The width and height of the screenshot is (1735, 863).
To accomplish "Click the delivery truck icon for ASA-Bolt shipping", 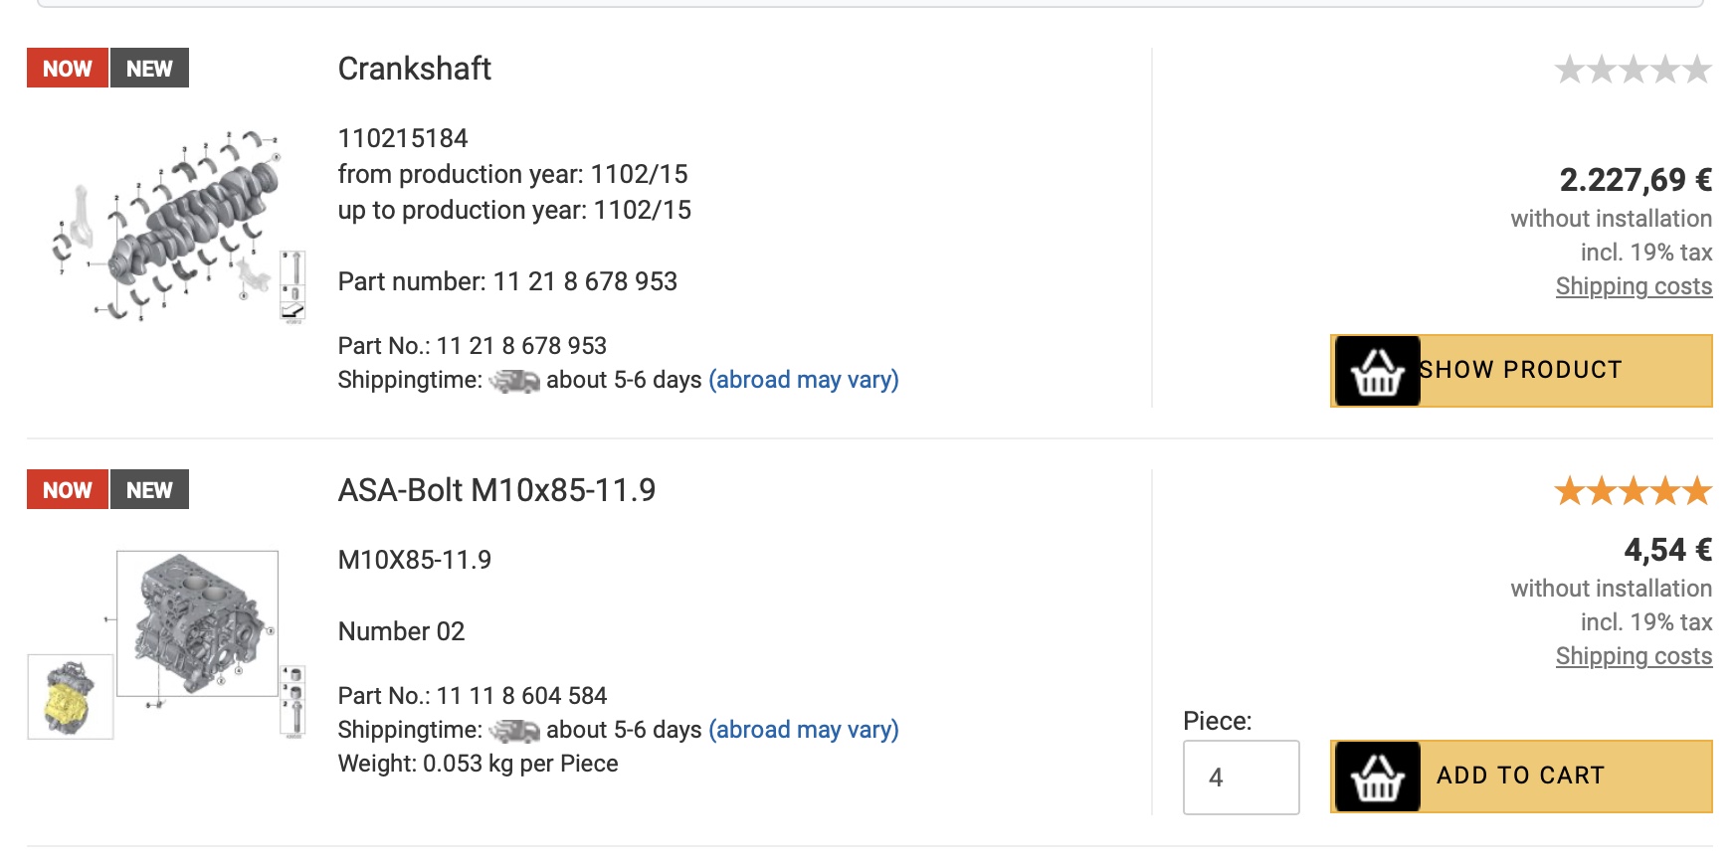I will pos(514,731).
